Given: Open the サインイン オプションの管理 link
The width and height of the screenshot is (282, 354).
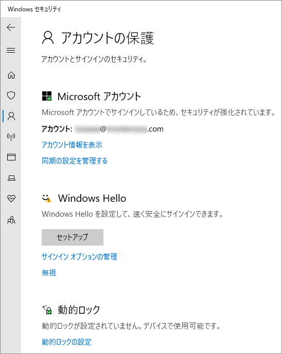Looking at the screenshot, I should coord(79,256).
